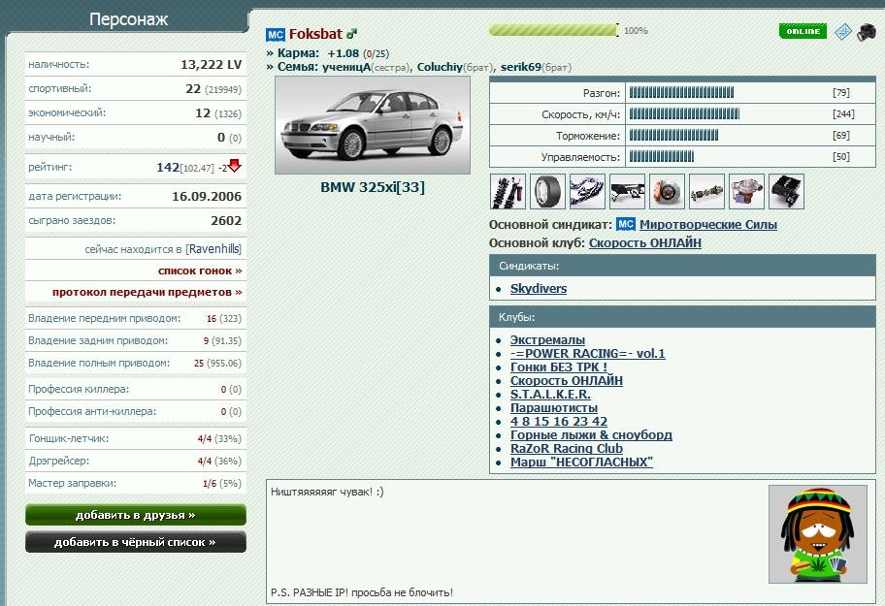The image size is (885, 606).
Task: Open family member ученицА profile
Action: click(346, 67)
